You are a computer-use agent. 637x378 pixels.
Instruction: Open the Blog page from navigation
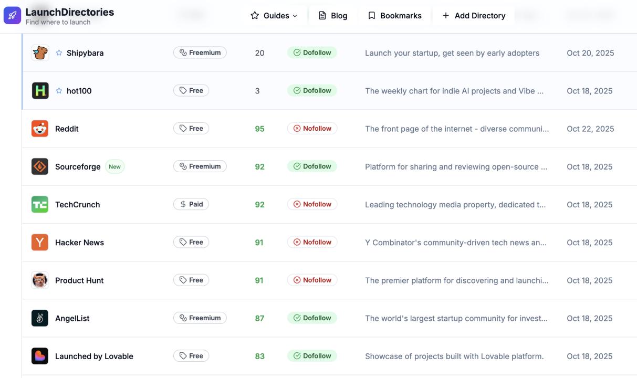333,16
